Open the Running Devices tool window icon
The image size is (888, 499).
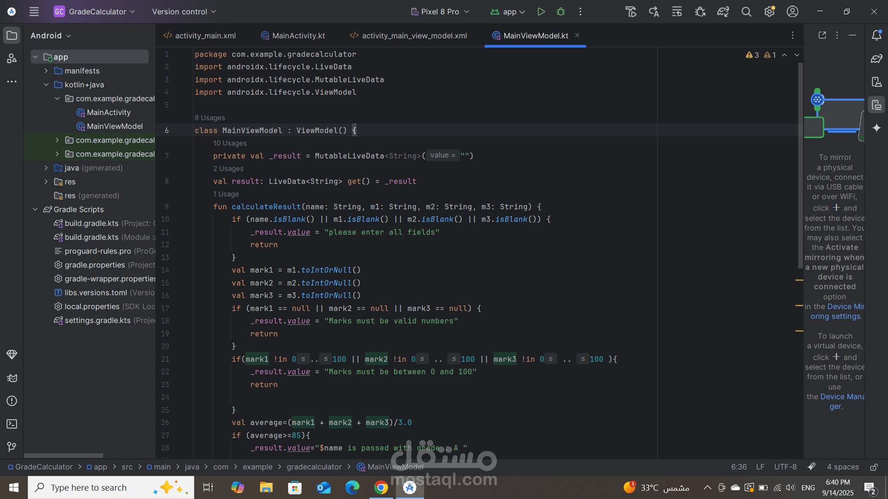876,105
